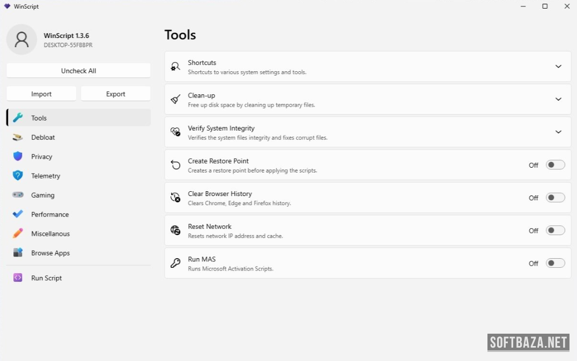The height and width of the screenshot is (361, 577).
Task: Click the Privacy shield icon
Action: [x=18, y=156]
